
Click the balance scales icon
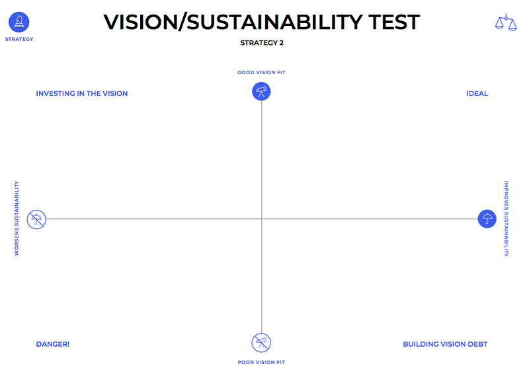coord(506,23)
